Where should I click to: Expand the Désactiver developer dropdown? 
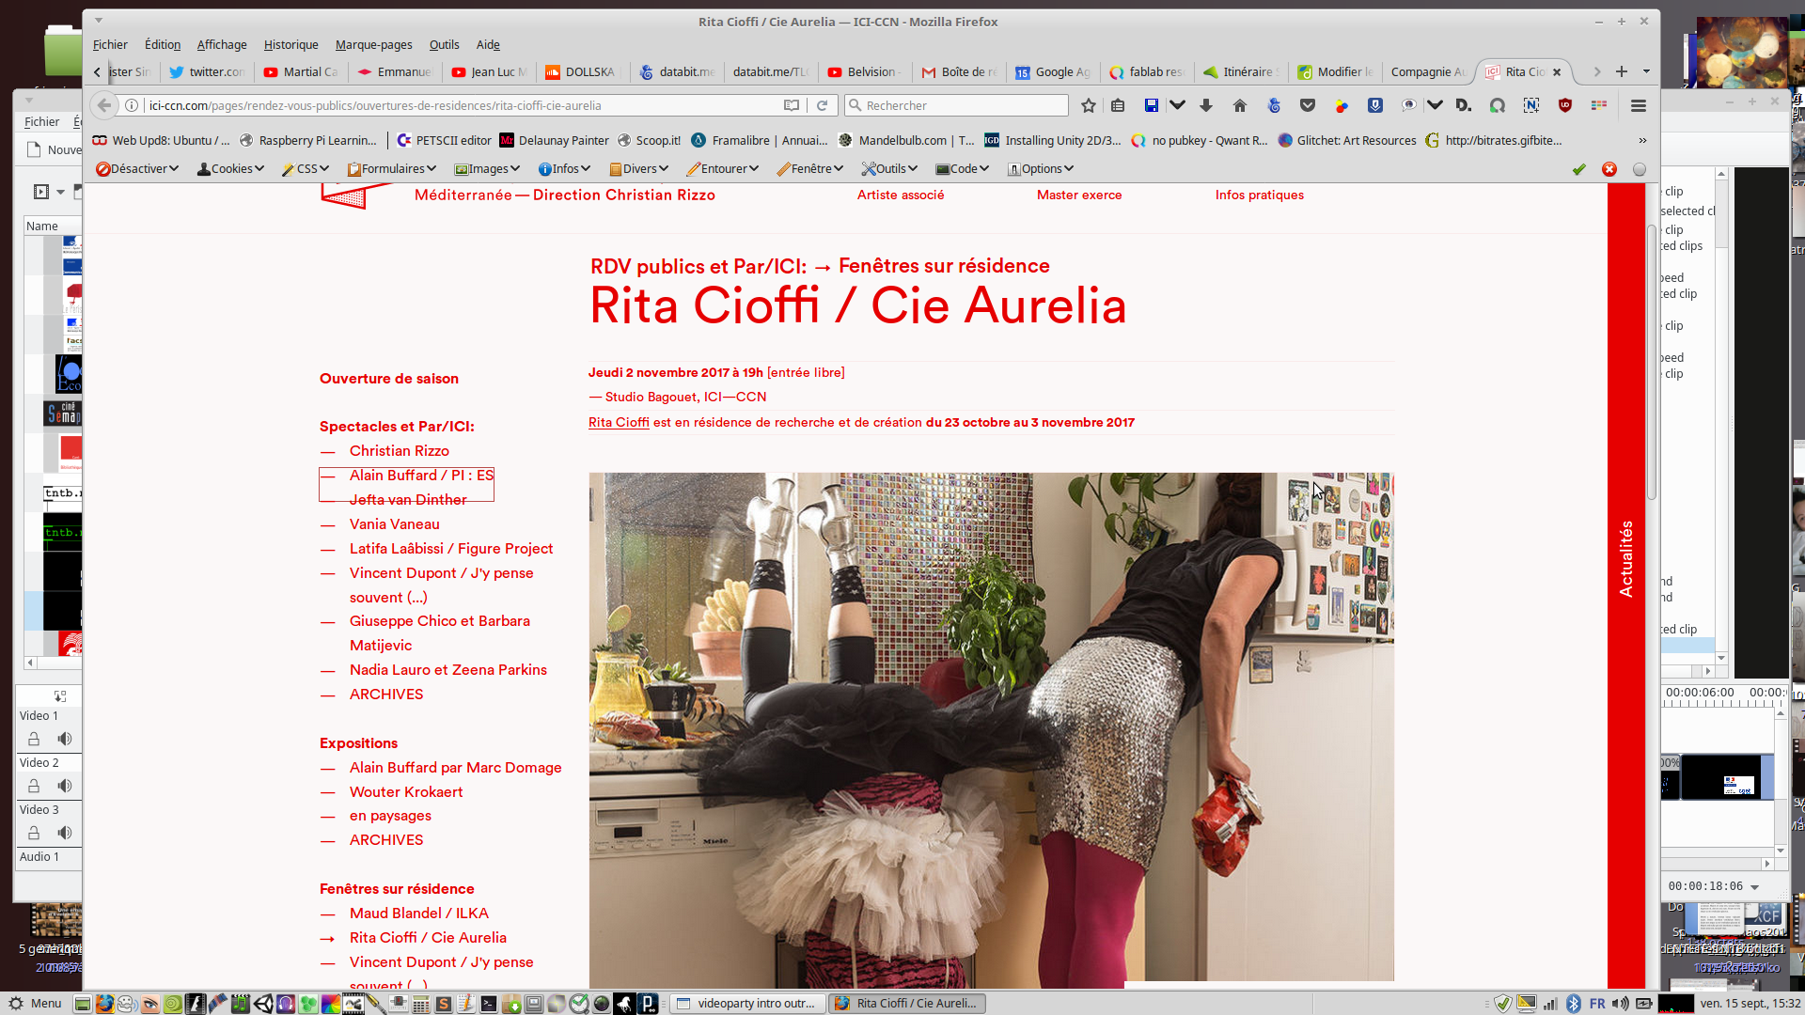(x=138, y=169)
